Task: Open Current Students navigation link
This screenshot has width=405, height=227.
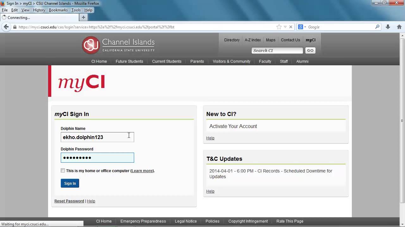Action: point(167,61)
